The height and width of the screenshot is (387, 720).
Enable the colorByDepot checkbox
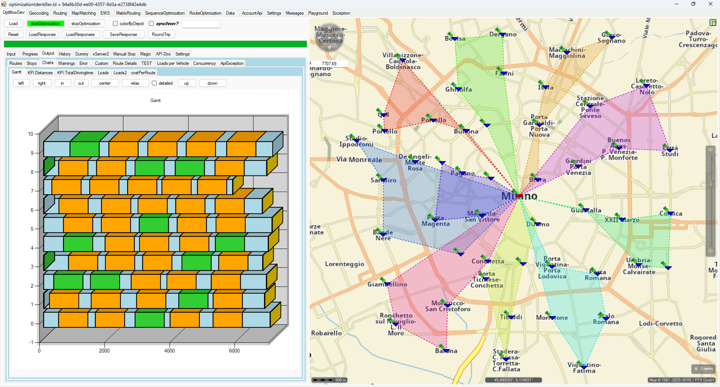pos(115,24)
